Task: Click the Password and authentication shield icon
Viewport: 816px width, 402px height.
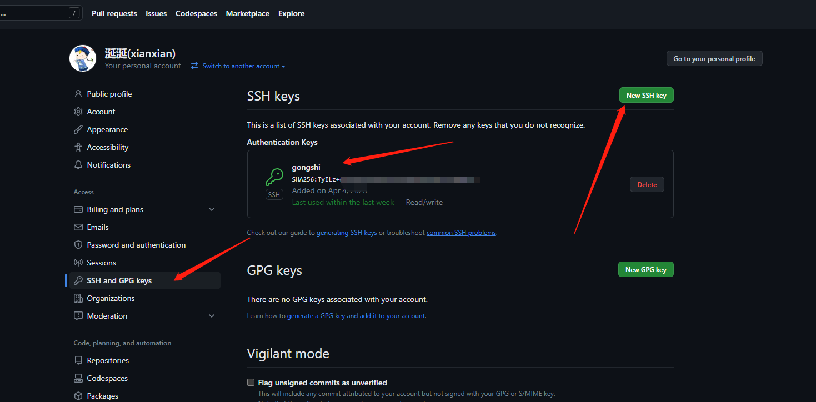Action: [x=78, y=245]
